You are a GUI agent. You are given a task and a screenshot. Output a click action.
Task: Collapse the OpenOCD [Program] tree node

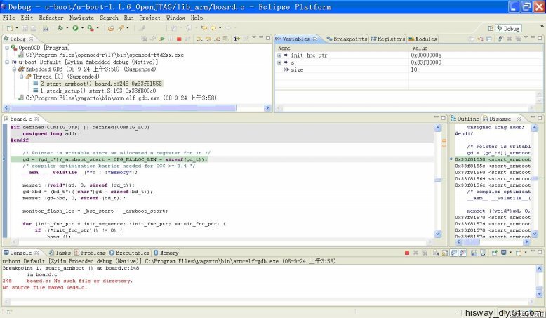point(7,48)
